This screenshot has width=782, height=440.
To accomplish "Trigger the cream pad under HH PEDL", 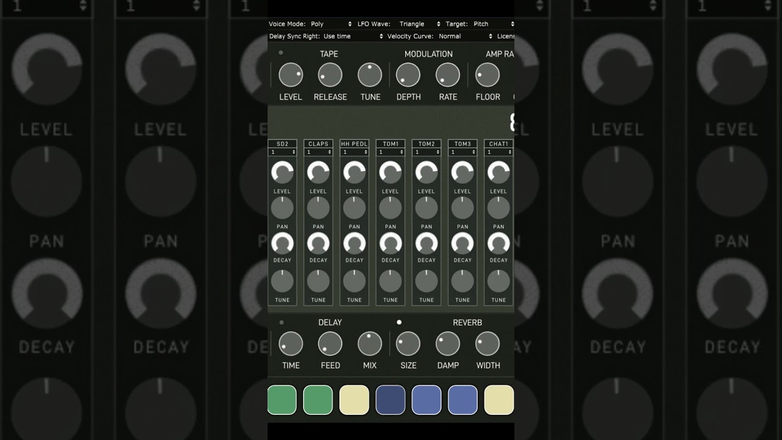I will pyautogui.click(x=354, y=400).
